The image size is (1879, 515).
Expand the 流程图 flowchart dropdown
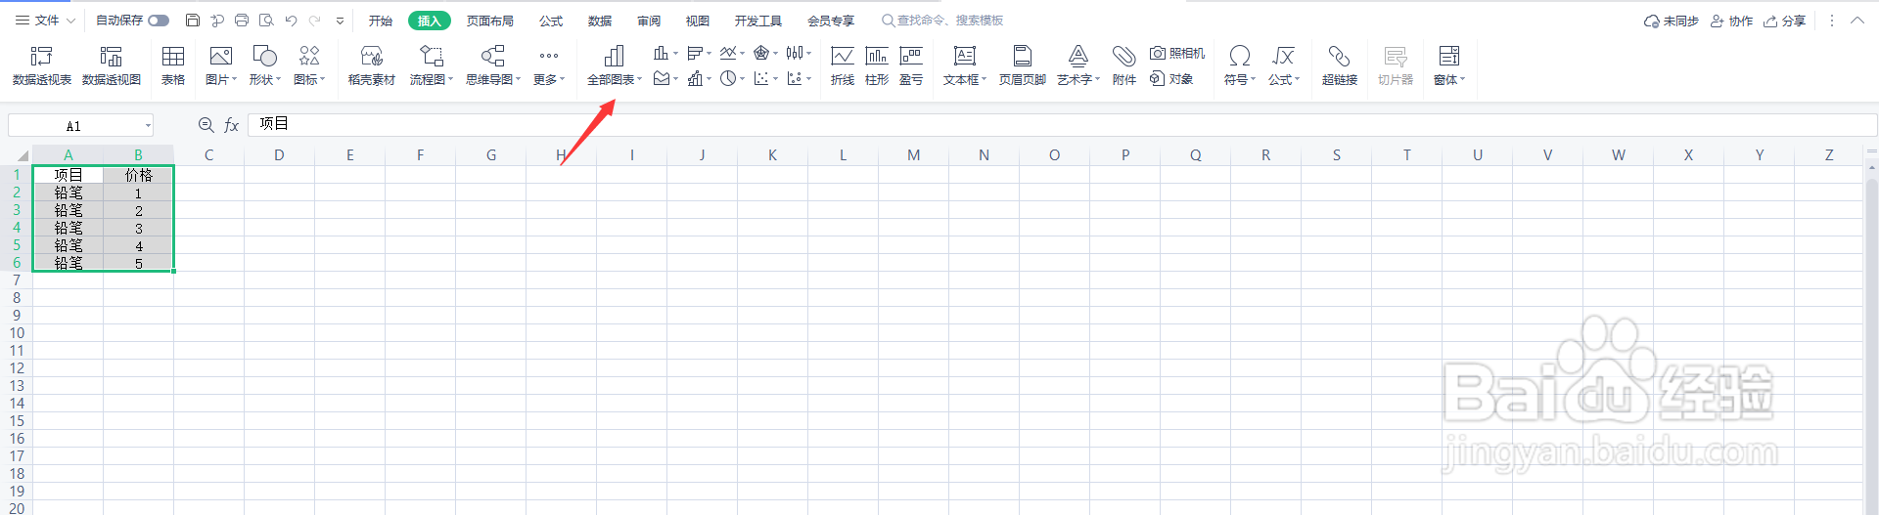(x=432, y=65)
